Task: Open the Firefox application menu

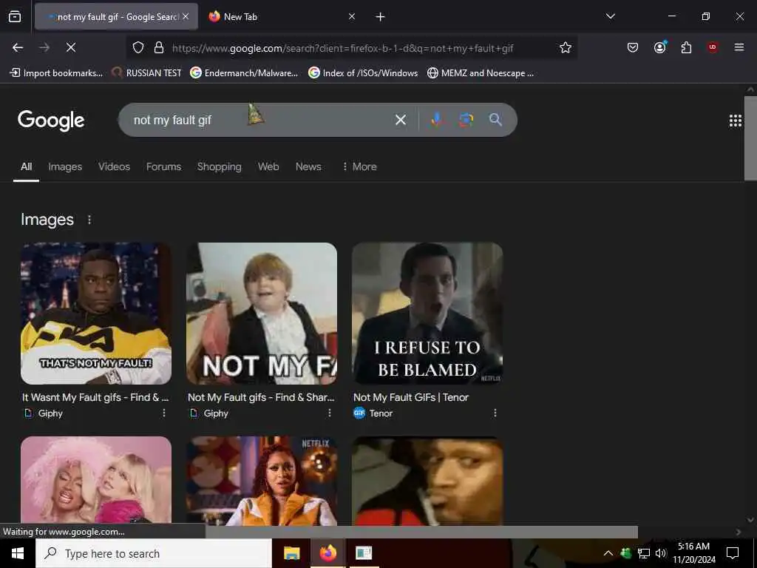Action: pyautogui.click(x=739, y=47)
